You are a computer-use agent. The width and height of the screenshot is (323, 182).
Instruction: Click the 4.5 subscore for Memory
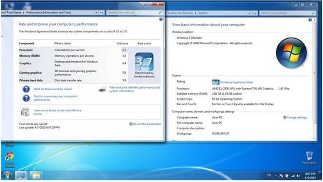124,56
